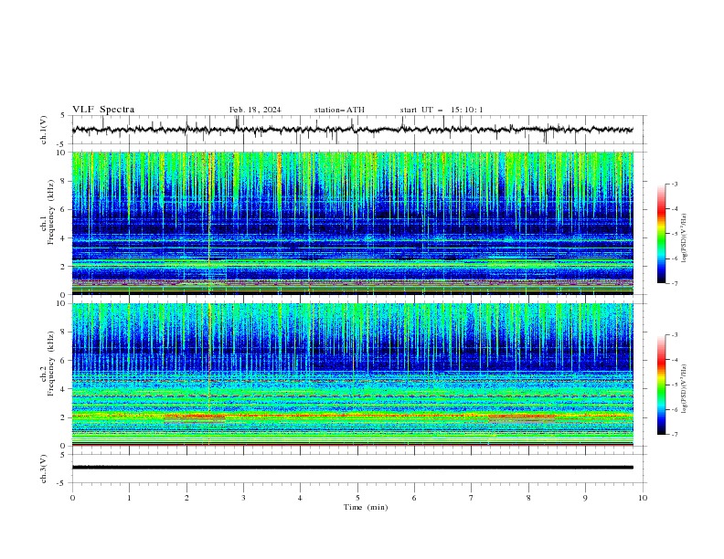Screen dimensions: 724x559
Task: Click the "-7" label on ch.1 colorbar
Action: pyautogui.click(x=675, y=283)
